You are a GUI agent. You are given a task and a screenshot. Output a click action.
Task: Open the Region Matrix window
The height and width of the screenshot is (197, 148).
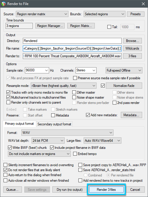[81, 26]
